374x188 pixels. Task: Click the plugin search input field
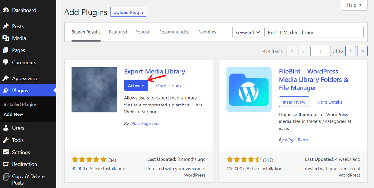click(x=314, y=32)
